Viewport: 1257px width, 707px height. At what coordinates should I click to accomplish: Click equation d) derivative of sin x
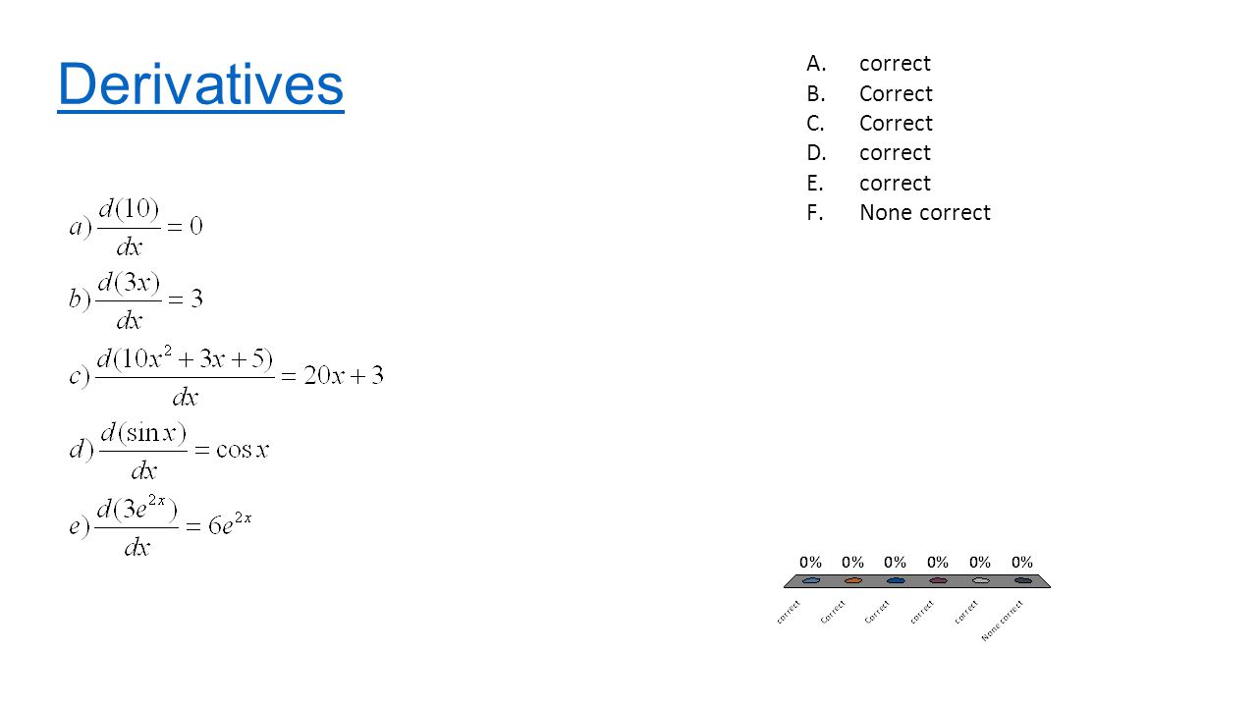coord(168,451)
